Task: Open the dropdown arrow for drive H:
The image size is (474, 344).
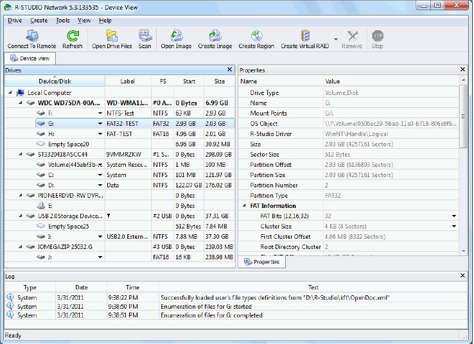Action: click(x=100, y=133)
